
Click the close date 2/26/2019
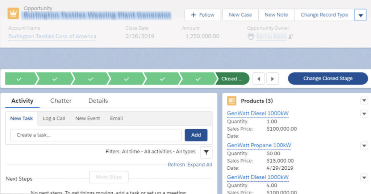tap(140, 37)
